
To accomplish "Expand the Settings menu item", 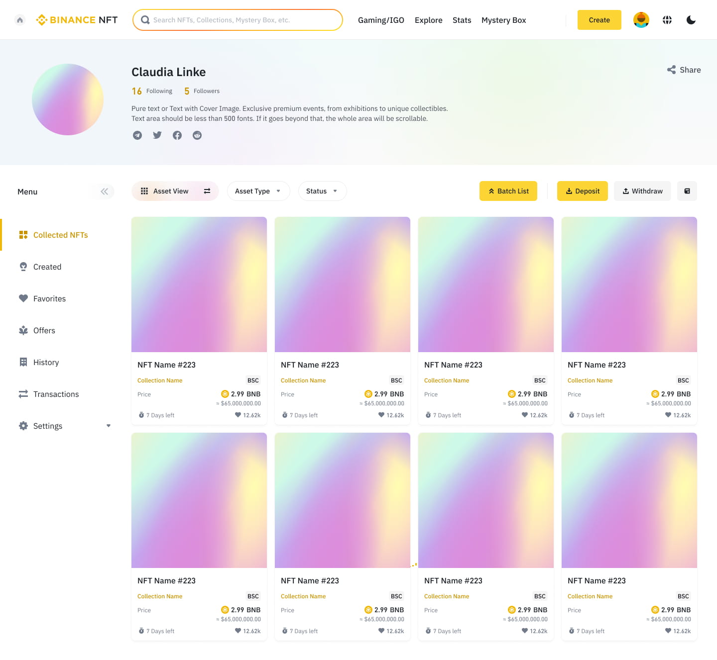I will click(x=109, y=426).
